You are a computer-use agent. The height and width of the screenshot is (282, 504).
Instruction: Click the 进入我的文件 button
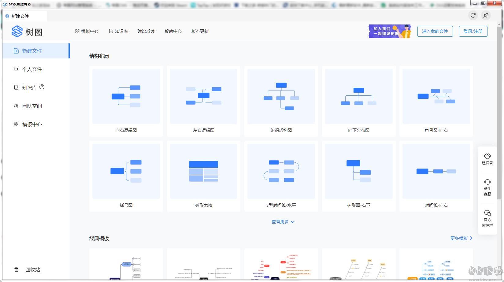click(x=435, y=31)
